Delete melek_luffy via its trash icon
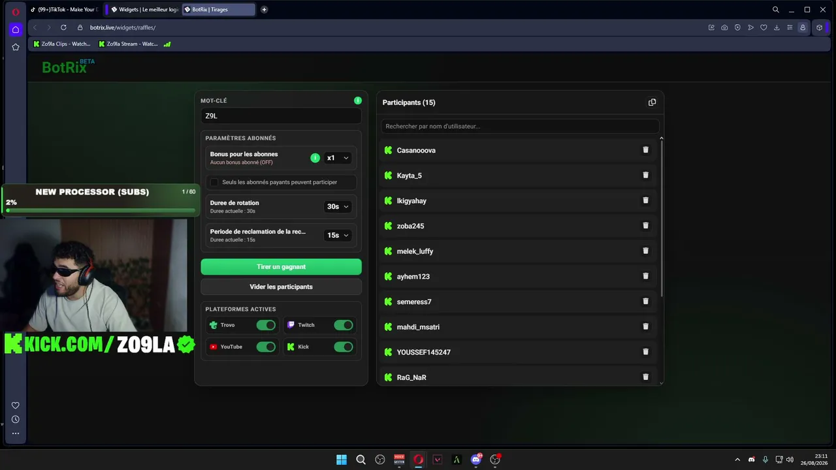The height and width of the screenshot is (470, 836). coord(645,251)
